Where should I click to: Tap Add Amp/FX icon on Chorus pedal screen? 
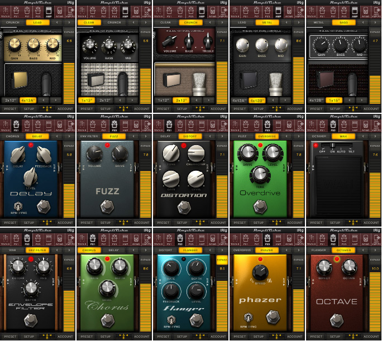pyautogui.click(x=147, y=240)
